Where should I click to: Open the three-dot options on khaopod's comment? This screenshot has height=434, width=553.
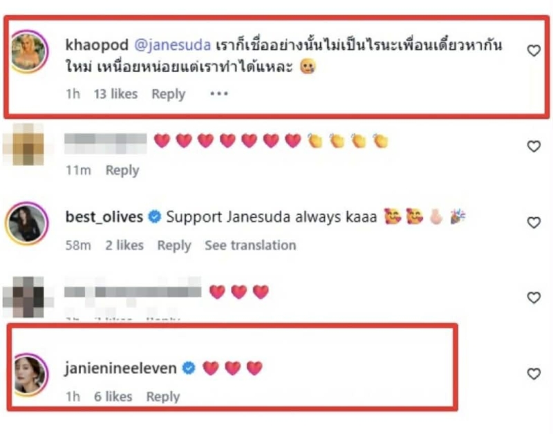pos(219,94)
